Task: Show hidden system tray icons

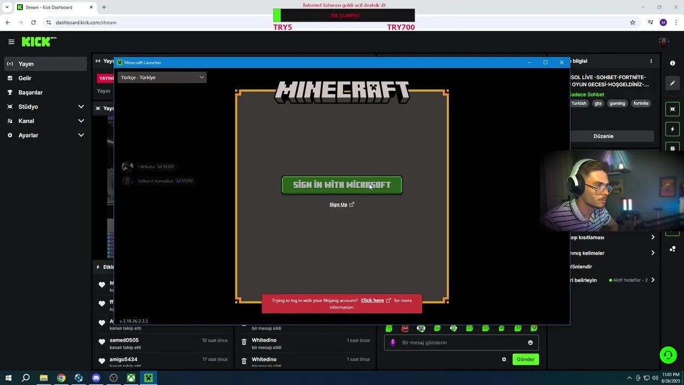Action: point(629,378)
